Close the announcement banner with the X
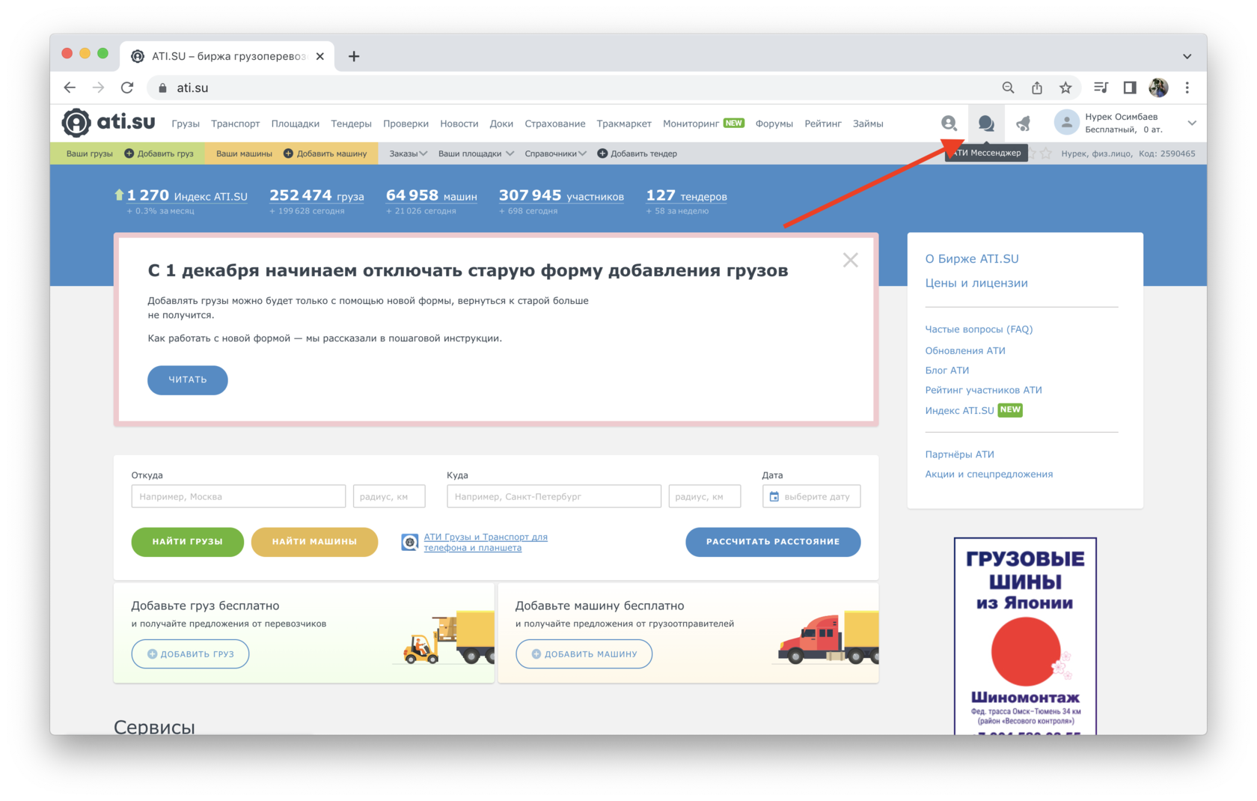The image size is (1257, 801). pos(850,260)
